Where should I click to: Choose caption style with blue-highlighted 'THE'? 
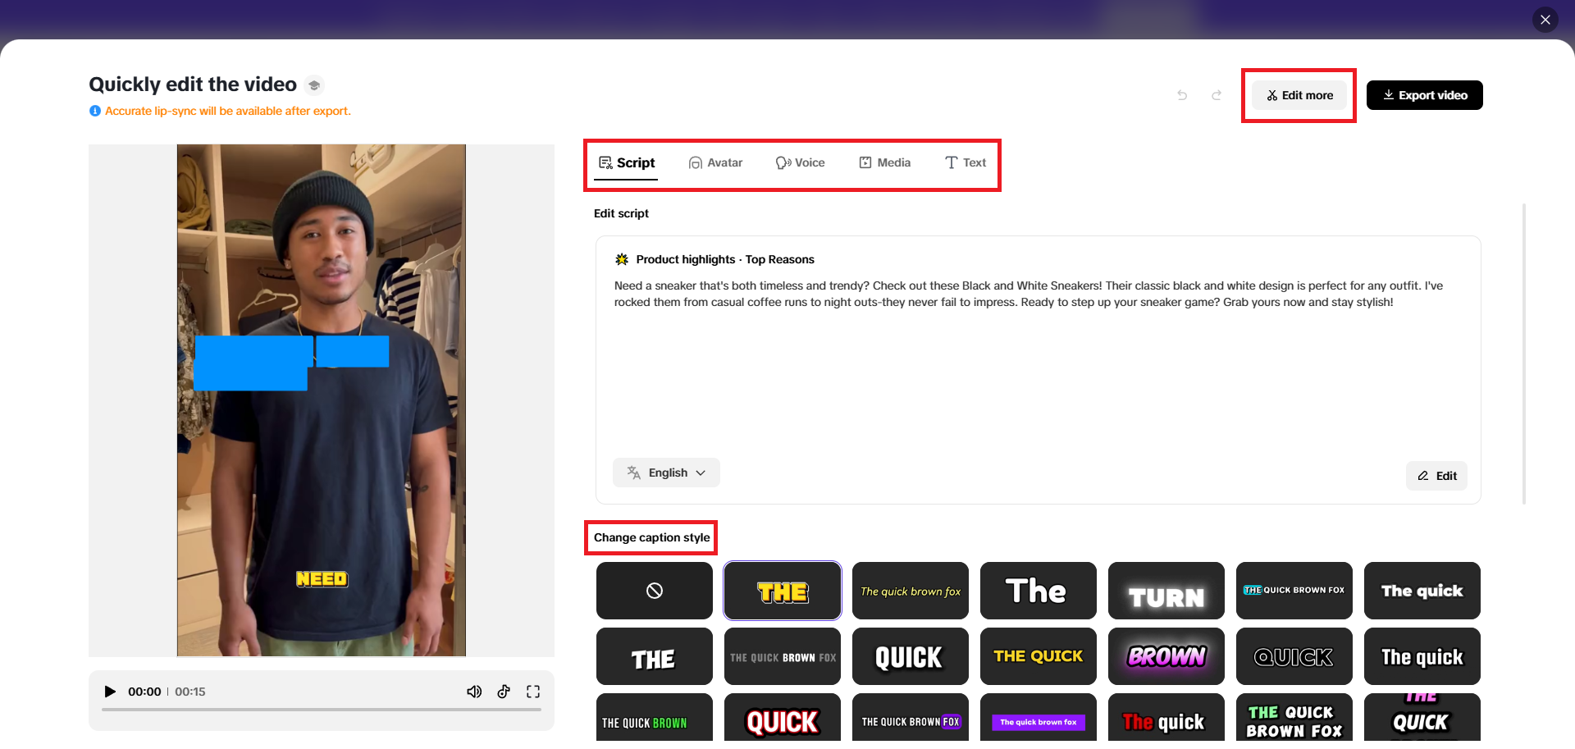click(1294, 591)
